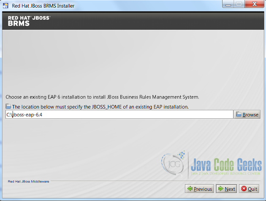
Task: Click the JBOSS_HOME location instruction text
Action: pyautogui.click(x=100, y=107)
